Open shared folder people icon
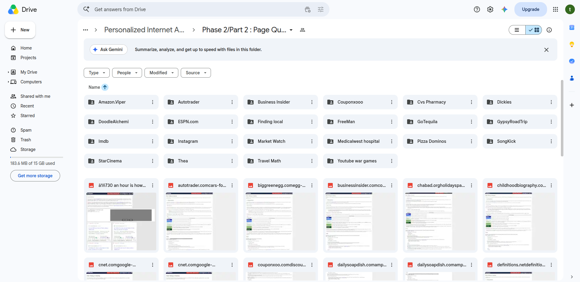The height and width of the screenshot is (282, 580). point(302,30)
